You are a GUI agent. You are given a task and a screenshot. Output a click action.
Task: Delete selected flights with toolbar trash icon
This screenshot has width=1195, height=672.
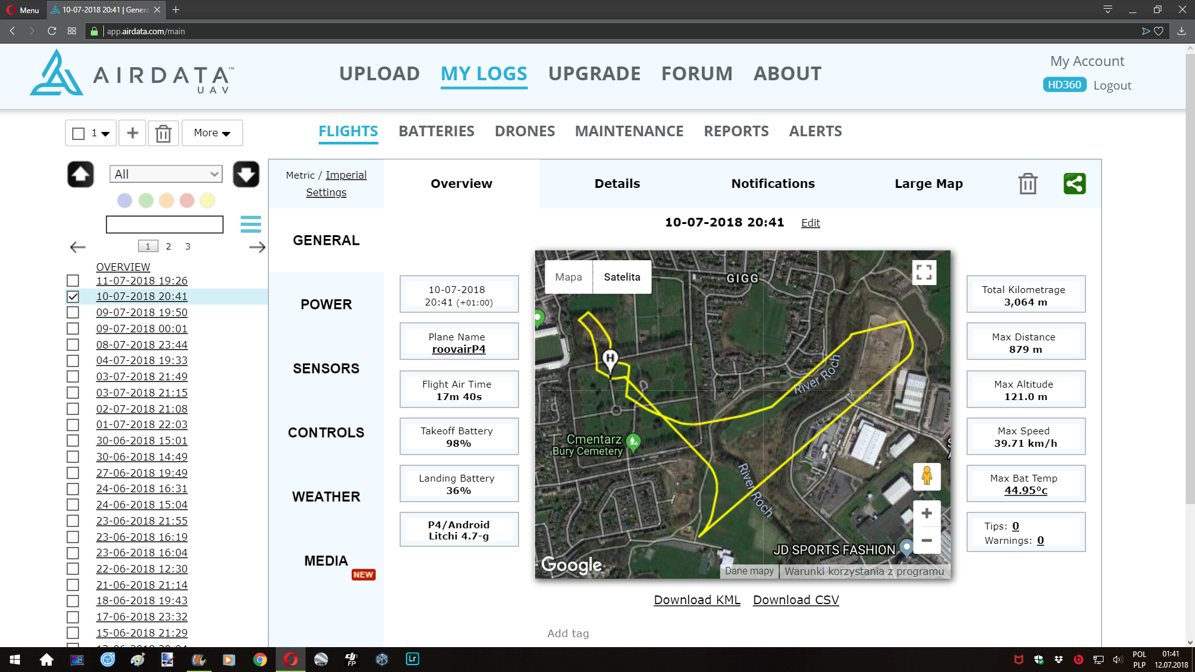pos(163,133)
